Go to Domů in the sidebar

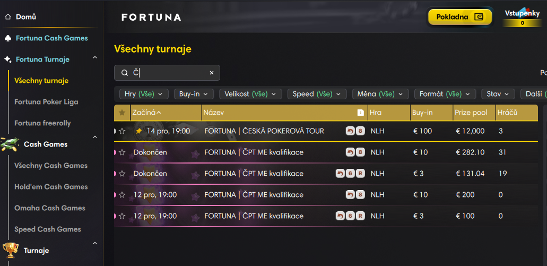click(26, 17)
